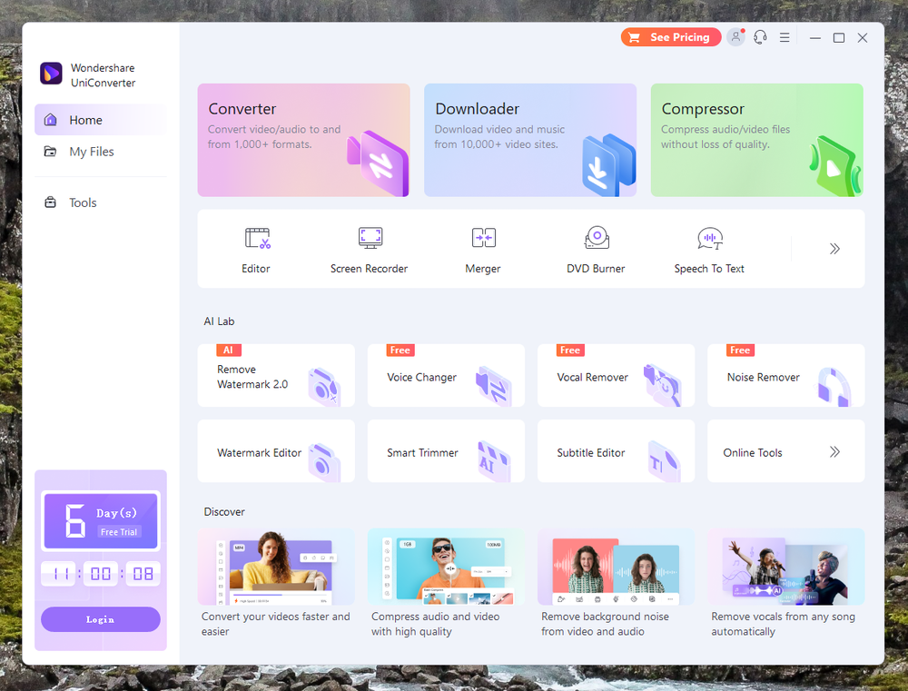This screenshot has width=908, height=691.
Task: Open the Downloader card
Action: coord(530,140)
